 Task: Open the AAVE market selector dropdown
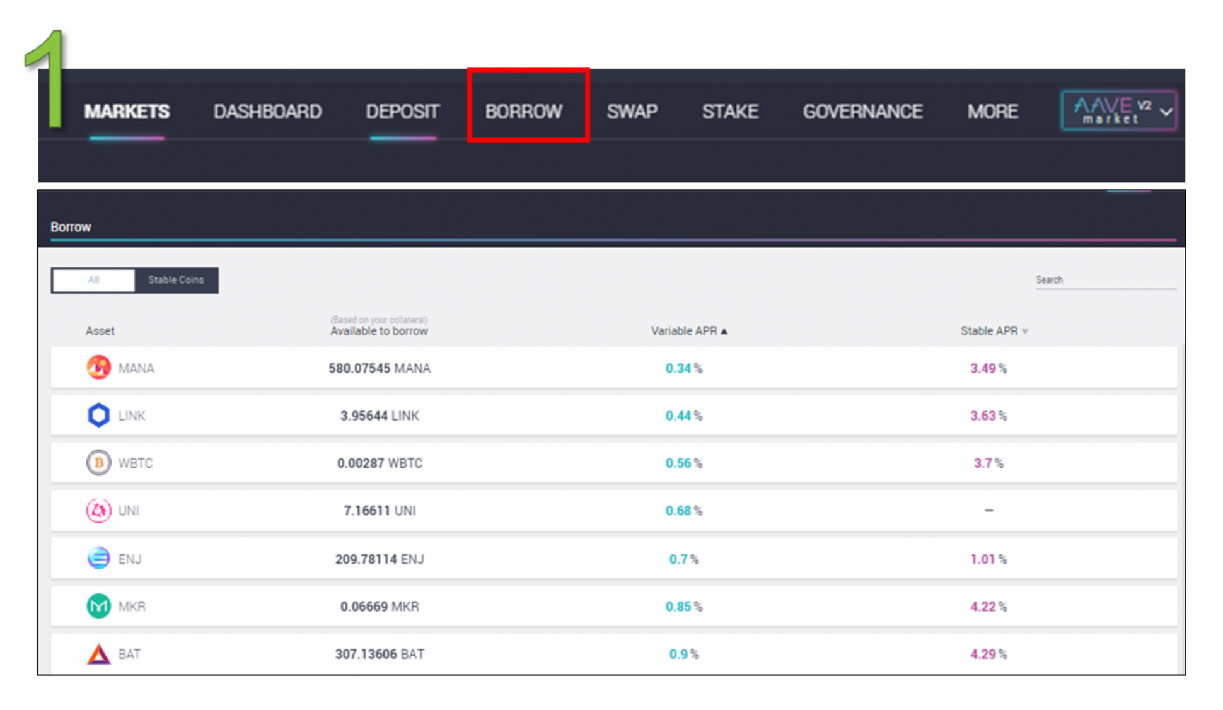(1166, 111)
